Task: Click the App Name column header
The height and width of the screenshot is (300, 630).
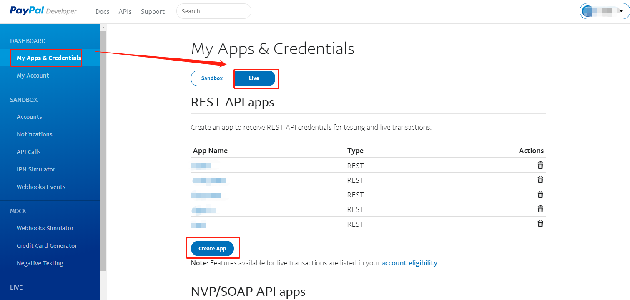Action: pyautogui.click(x=210, y=151)
